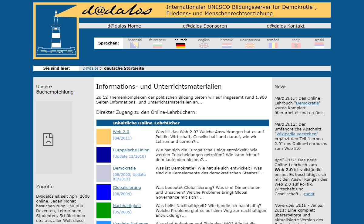364x224 pixels.
Task: Select the Albanian flag icon
Action: 296,46
